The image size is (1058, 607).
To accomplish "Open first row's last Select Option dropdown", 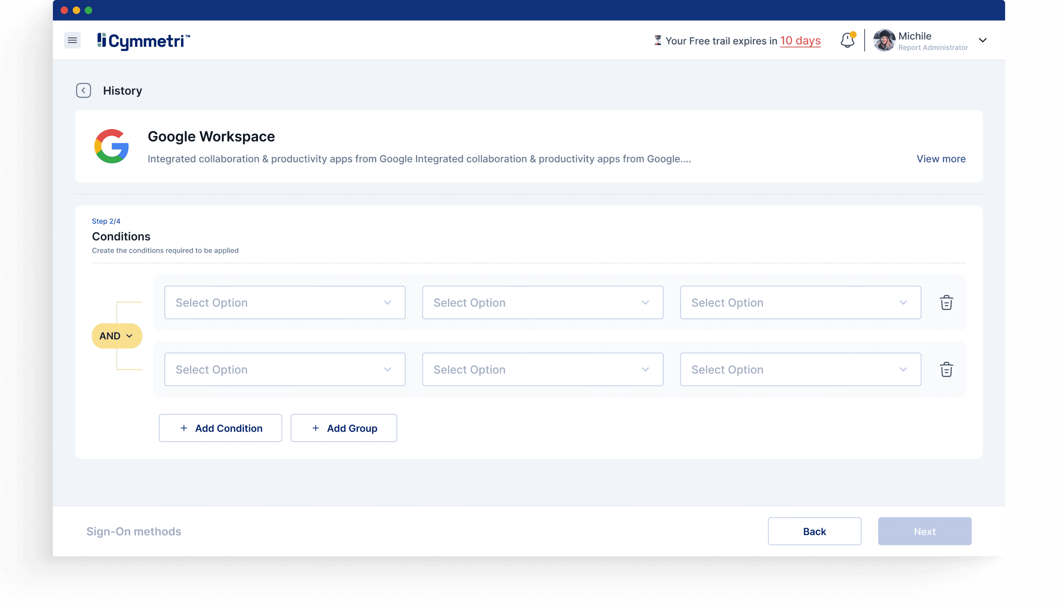I will (x=800, y=303).
